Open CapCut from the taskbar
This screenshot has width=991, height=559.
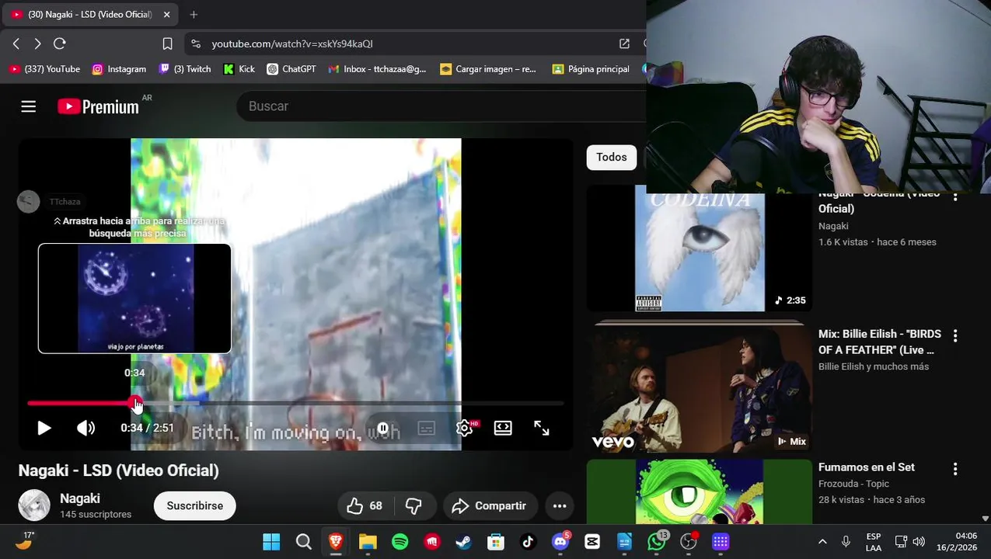592,542
